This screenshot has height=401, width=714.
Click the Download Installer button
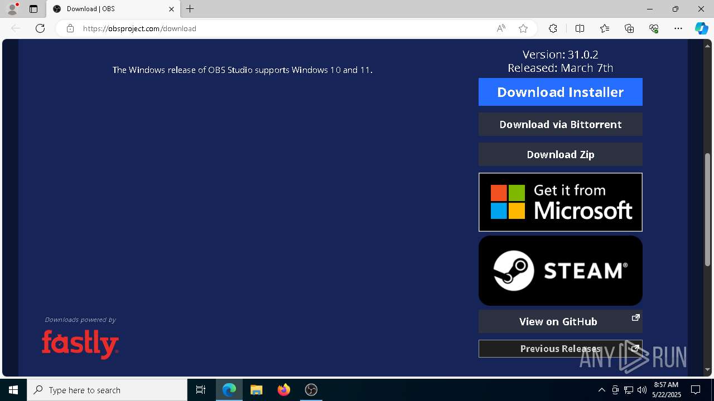tap(561, 92)
